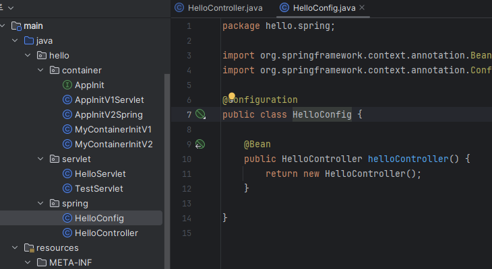This screenshot has height=269, width=492.
Task: Click the class icon on HelloConfig.java tab
Action: coord(284,7)
